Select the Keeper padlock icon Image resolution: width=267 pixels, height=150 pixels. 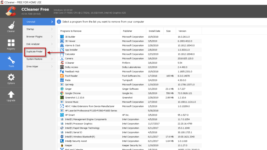click(x=62, y=145)
